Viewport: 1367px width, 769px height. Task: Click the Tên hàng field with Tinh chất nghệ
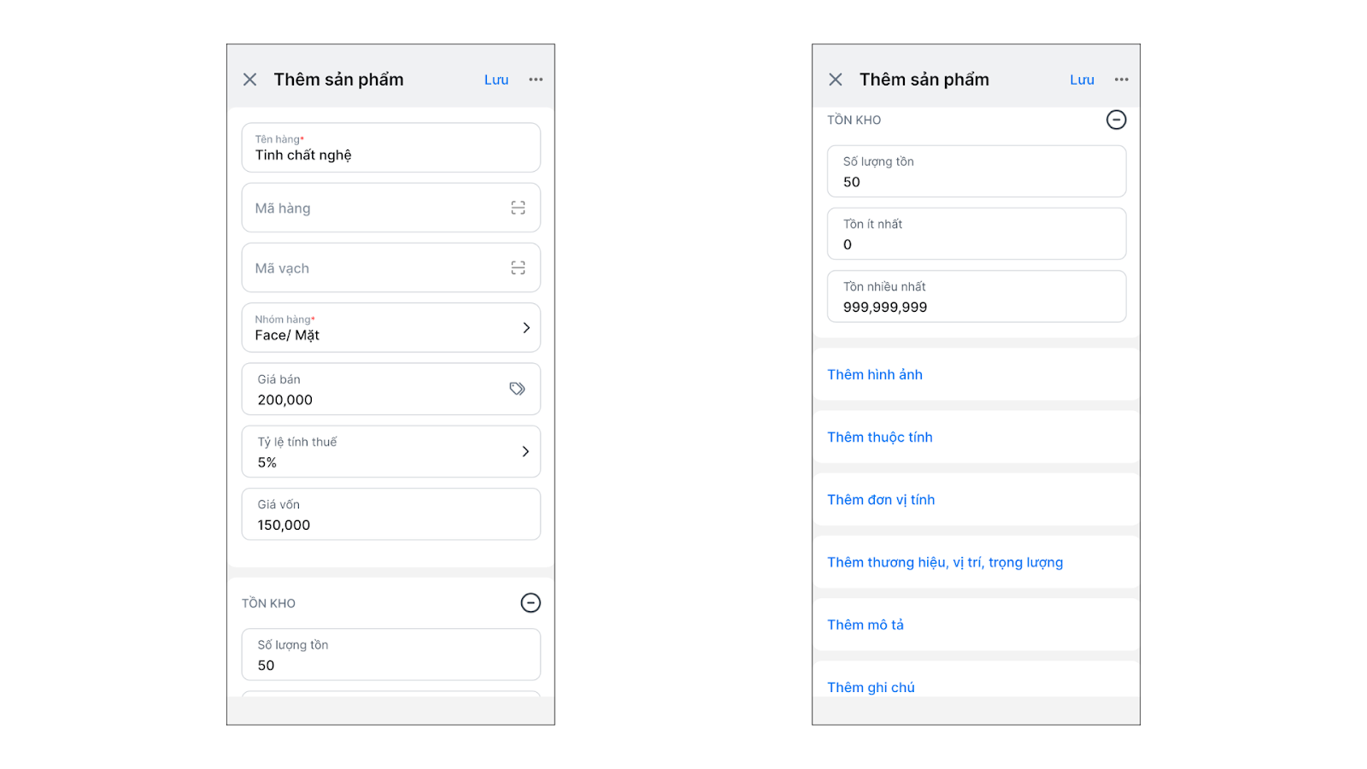pos(391,148)
